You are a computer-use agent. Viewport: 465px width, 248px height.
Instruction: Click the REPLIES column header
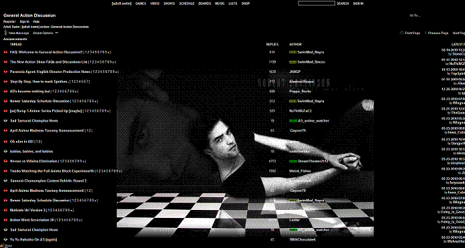[272, 45]
